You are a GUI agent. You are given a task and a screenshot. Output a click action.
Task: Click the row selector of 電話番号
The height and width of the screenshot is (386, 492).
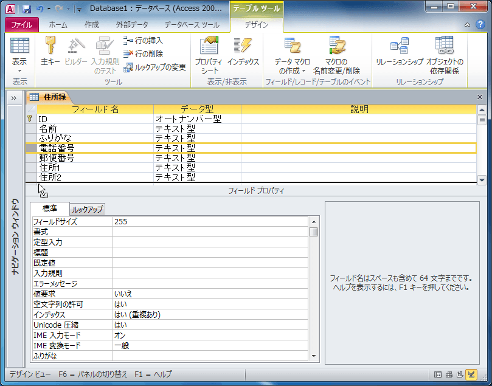[31, 148]
